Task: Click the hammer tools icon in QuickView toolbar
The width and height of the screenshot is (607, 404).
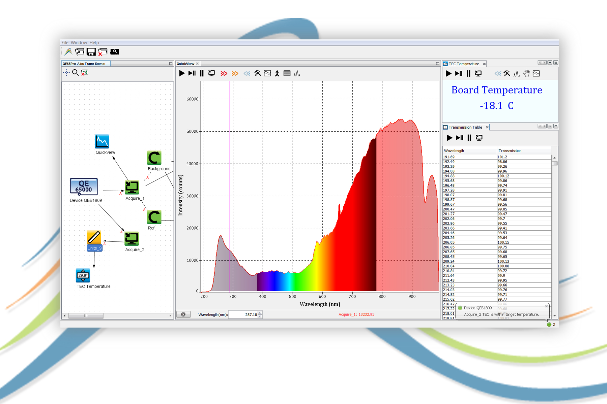Action: [x=258, y=73]
